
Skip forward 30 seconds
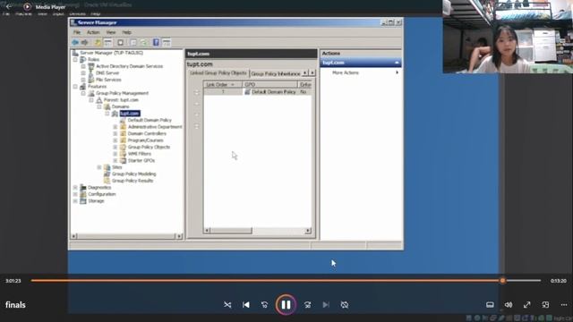click(308, 304)
